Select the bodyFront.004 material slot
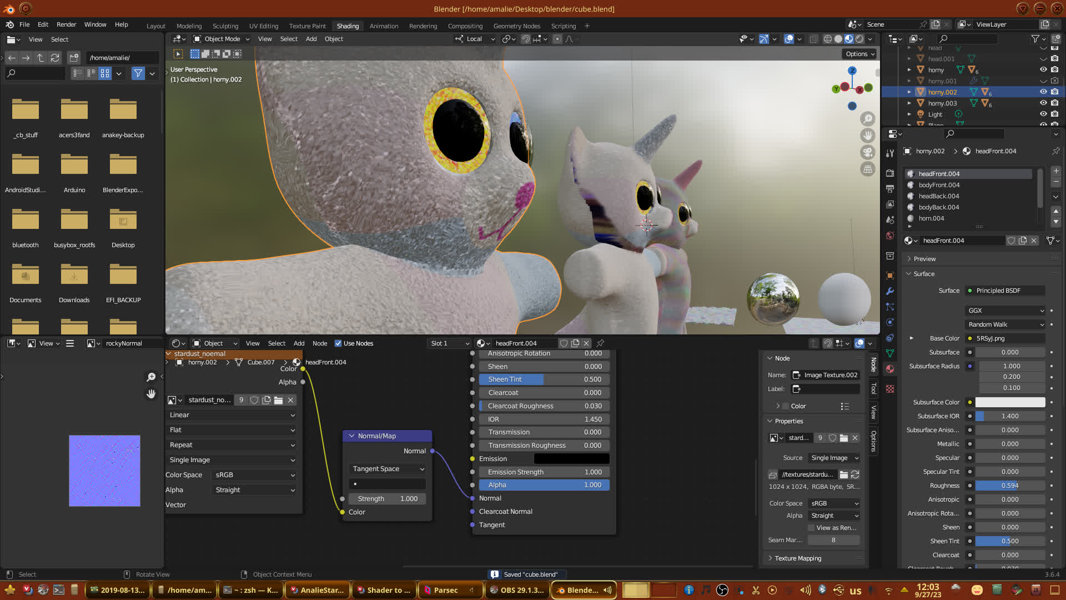Image resolution: width=1066 pixels, height=600 pixels. click(939, 185)
